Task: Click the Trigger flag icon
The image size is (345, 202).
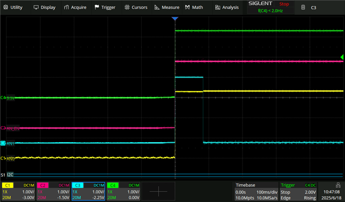Action: (x=97, y=7)
